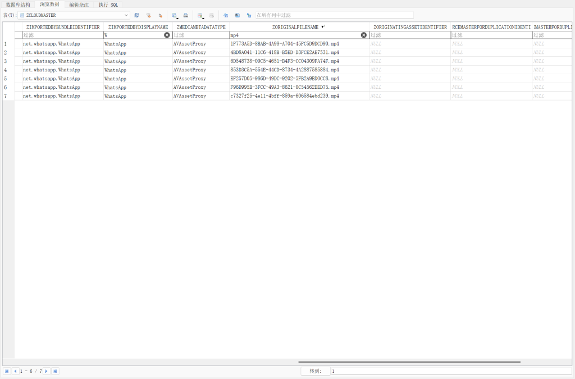Screen dimensions: 575x379
Task: Open the 执行 SQL tab
Action: click(x=108, y=4)
